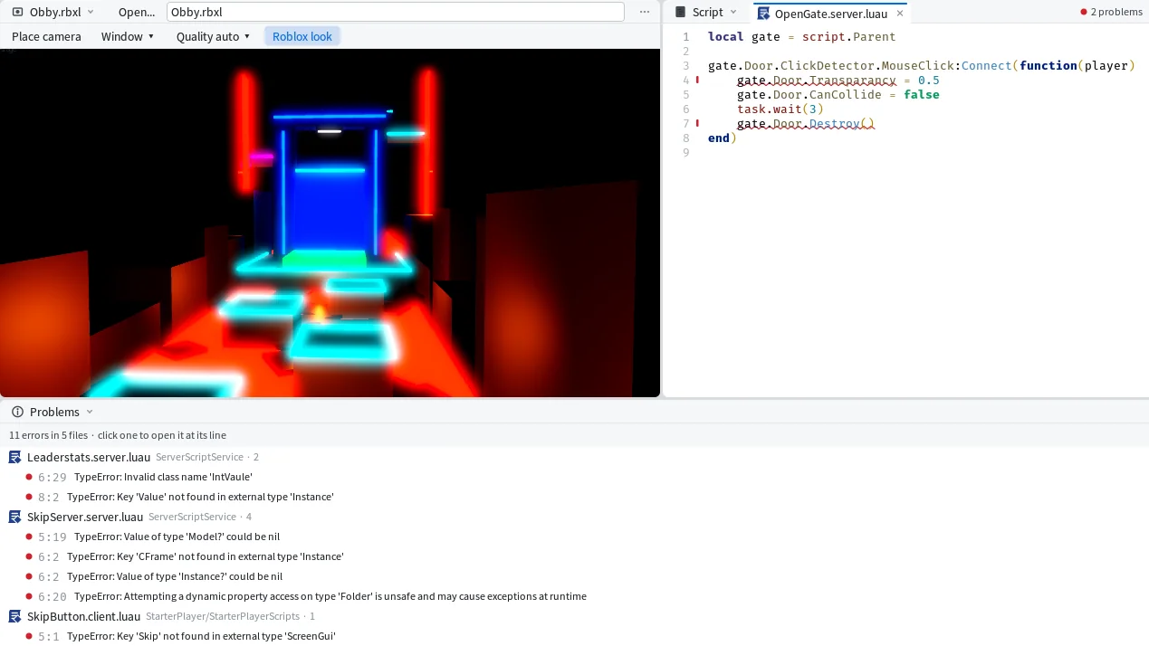Click the red dot beside 'Model?' could be nil
Viewport: 1149px width, 646px height.
(x=29, y=537)
